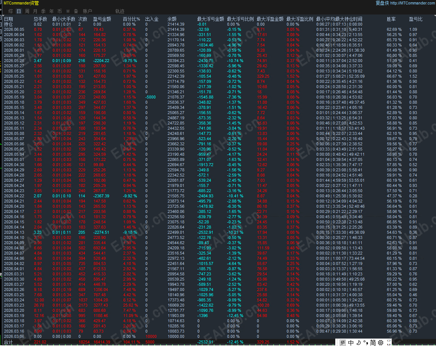Open the 备 notes tab
Screen dimensions: 436x346
(x=76, y=11)
